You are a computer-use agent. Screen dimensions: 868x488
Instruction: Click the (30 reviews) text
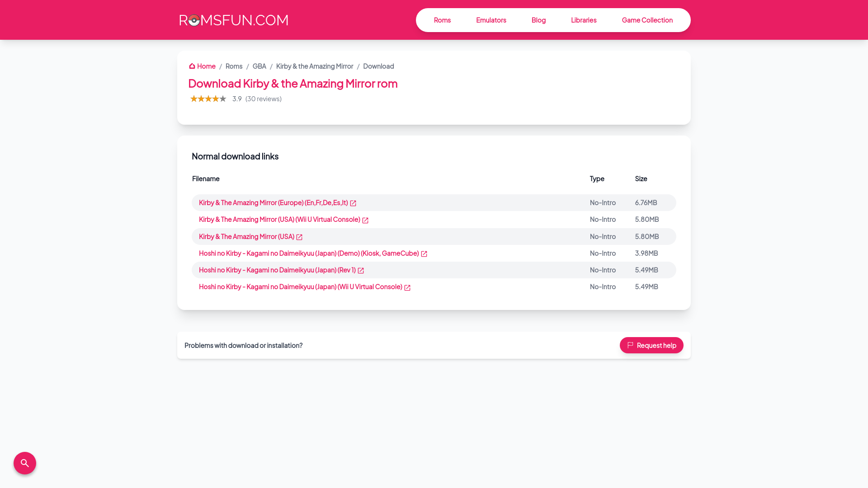[x=263, y=99]
